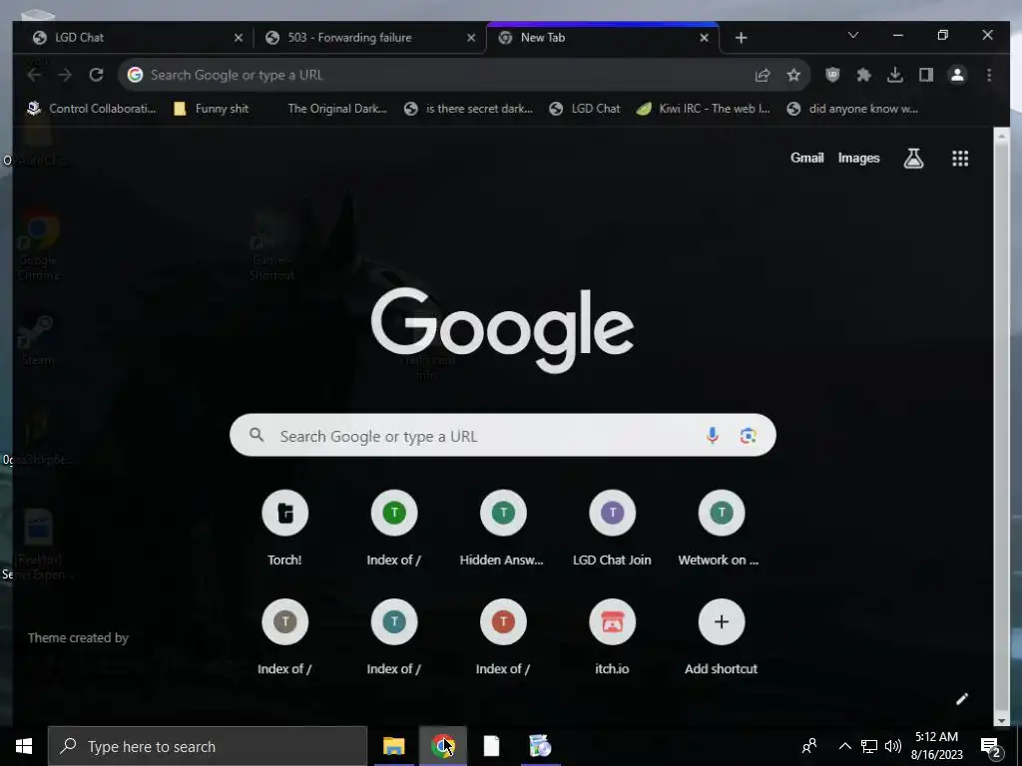
Task: Open the Gmail link
Action: [806, 158]
